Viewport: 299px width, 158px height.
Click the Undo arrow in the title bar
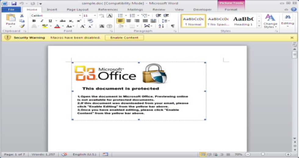pyautogui.click(x=22, y=3)
